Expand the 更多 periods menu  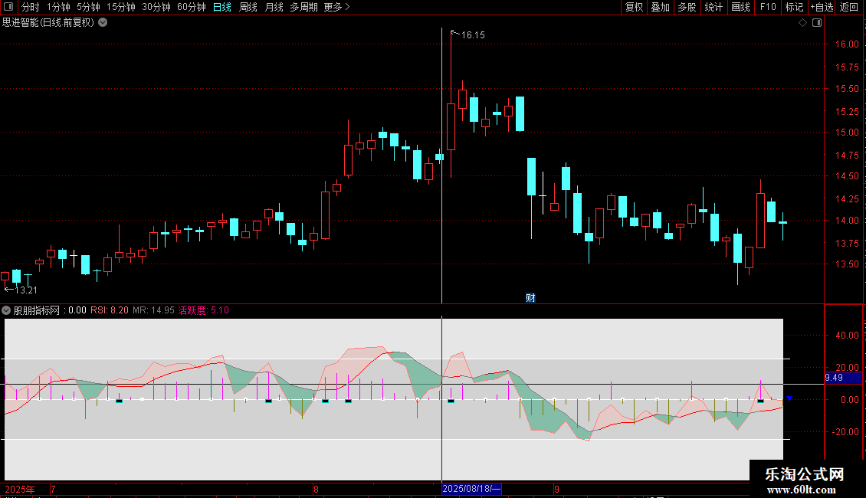pos(336,7)
